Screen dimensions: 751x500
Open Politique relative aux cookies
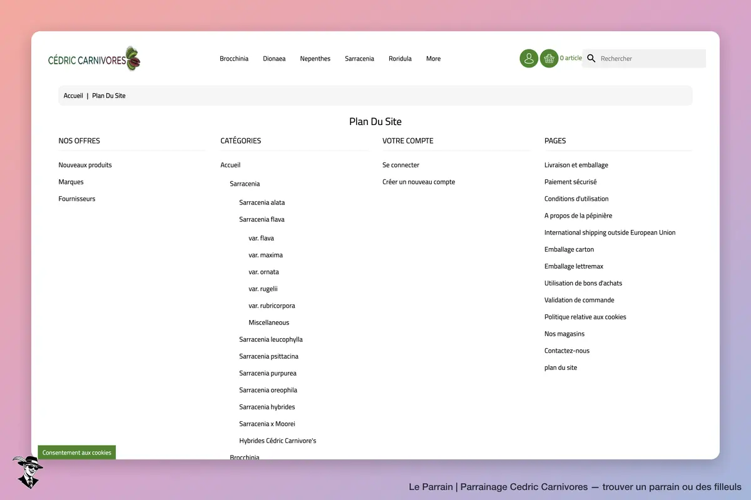[585, 317]
